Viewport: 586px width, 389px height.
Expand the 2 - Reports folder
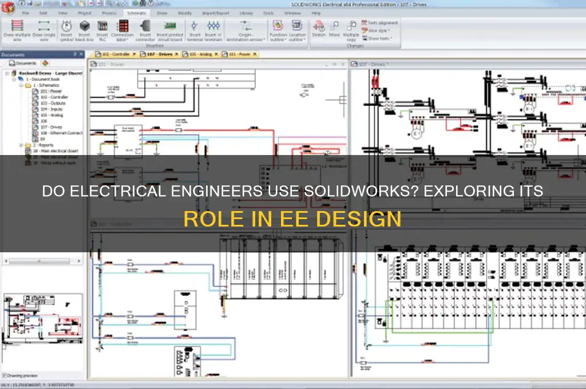point(21,145)
